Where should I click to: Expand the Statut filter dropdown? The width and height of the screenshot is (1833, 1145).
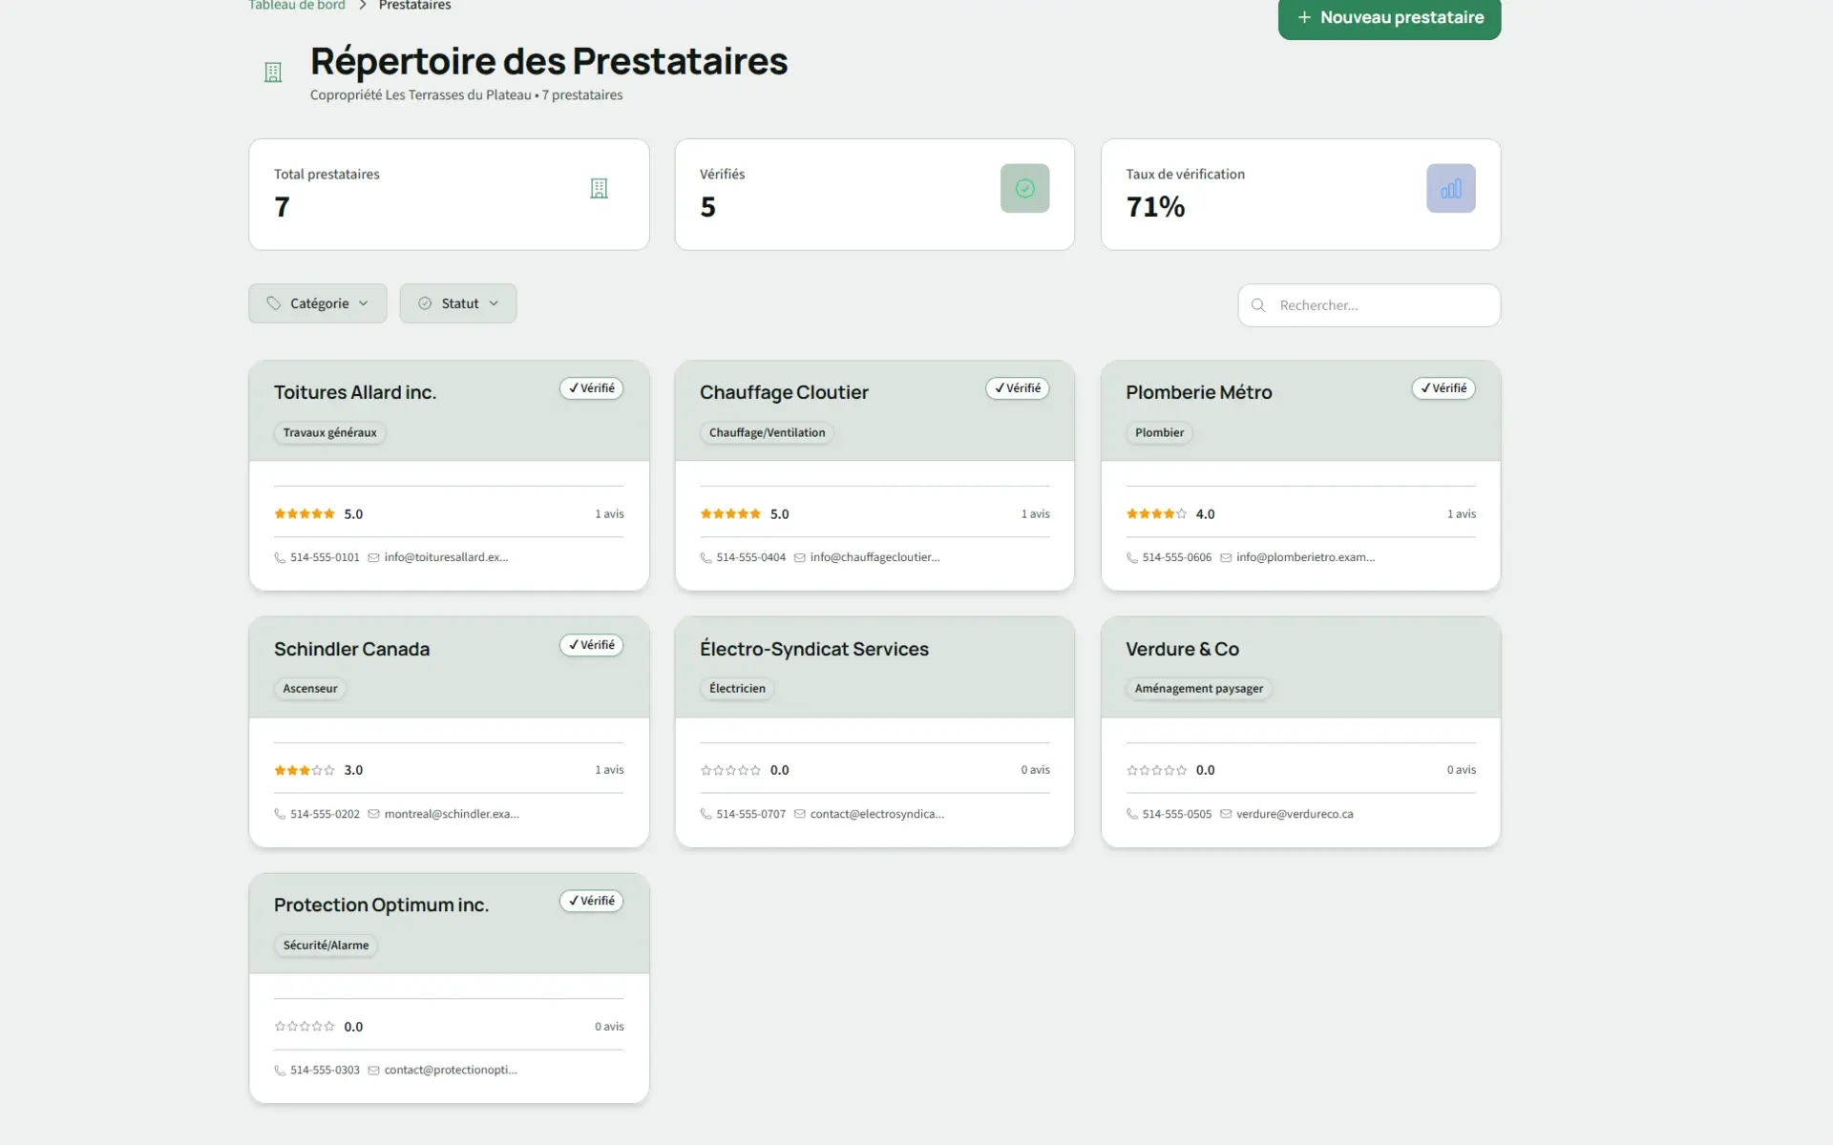point(458,303)
